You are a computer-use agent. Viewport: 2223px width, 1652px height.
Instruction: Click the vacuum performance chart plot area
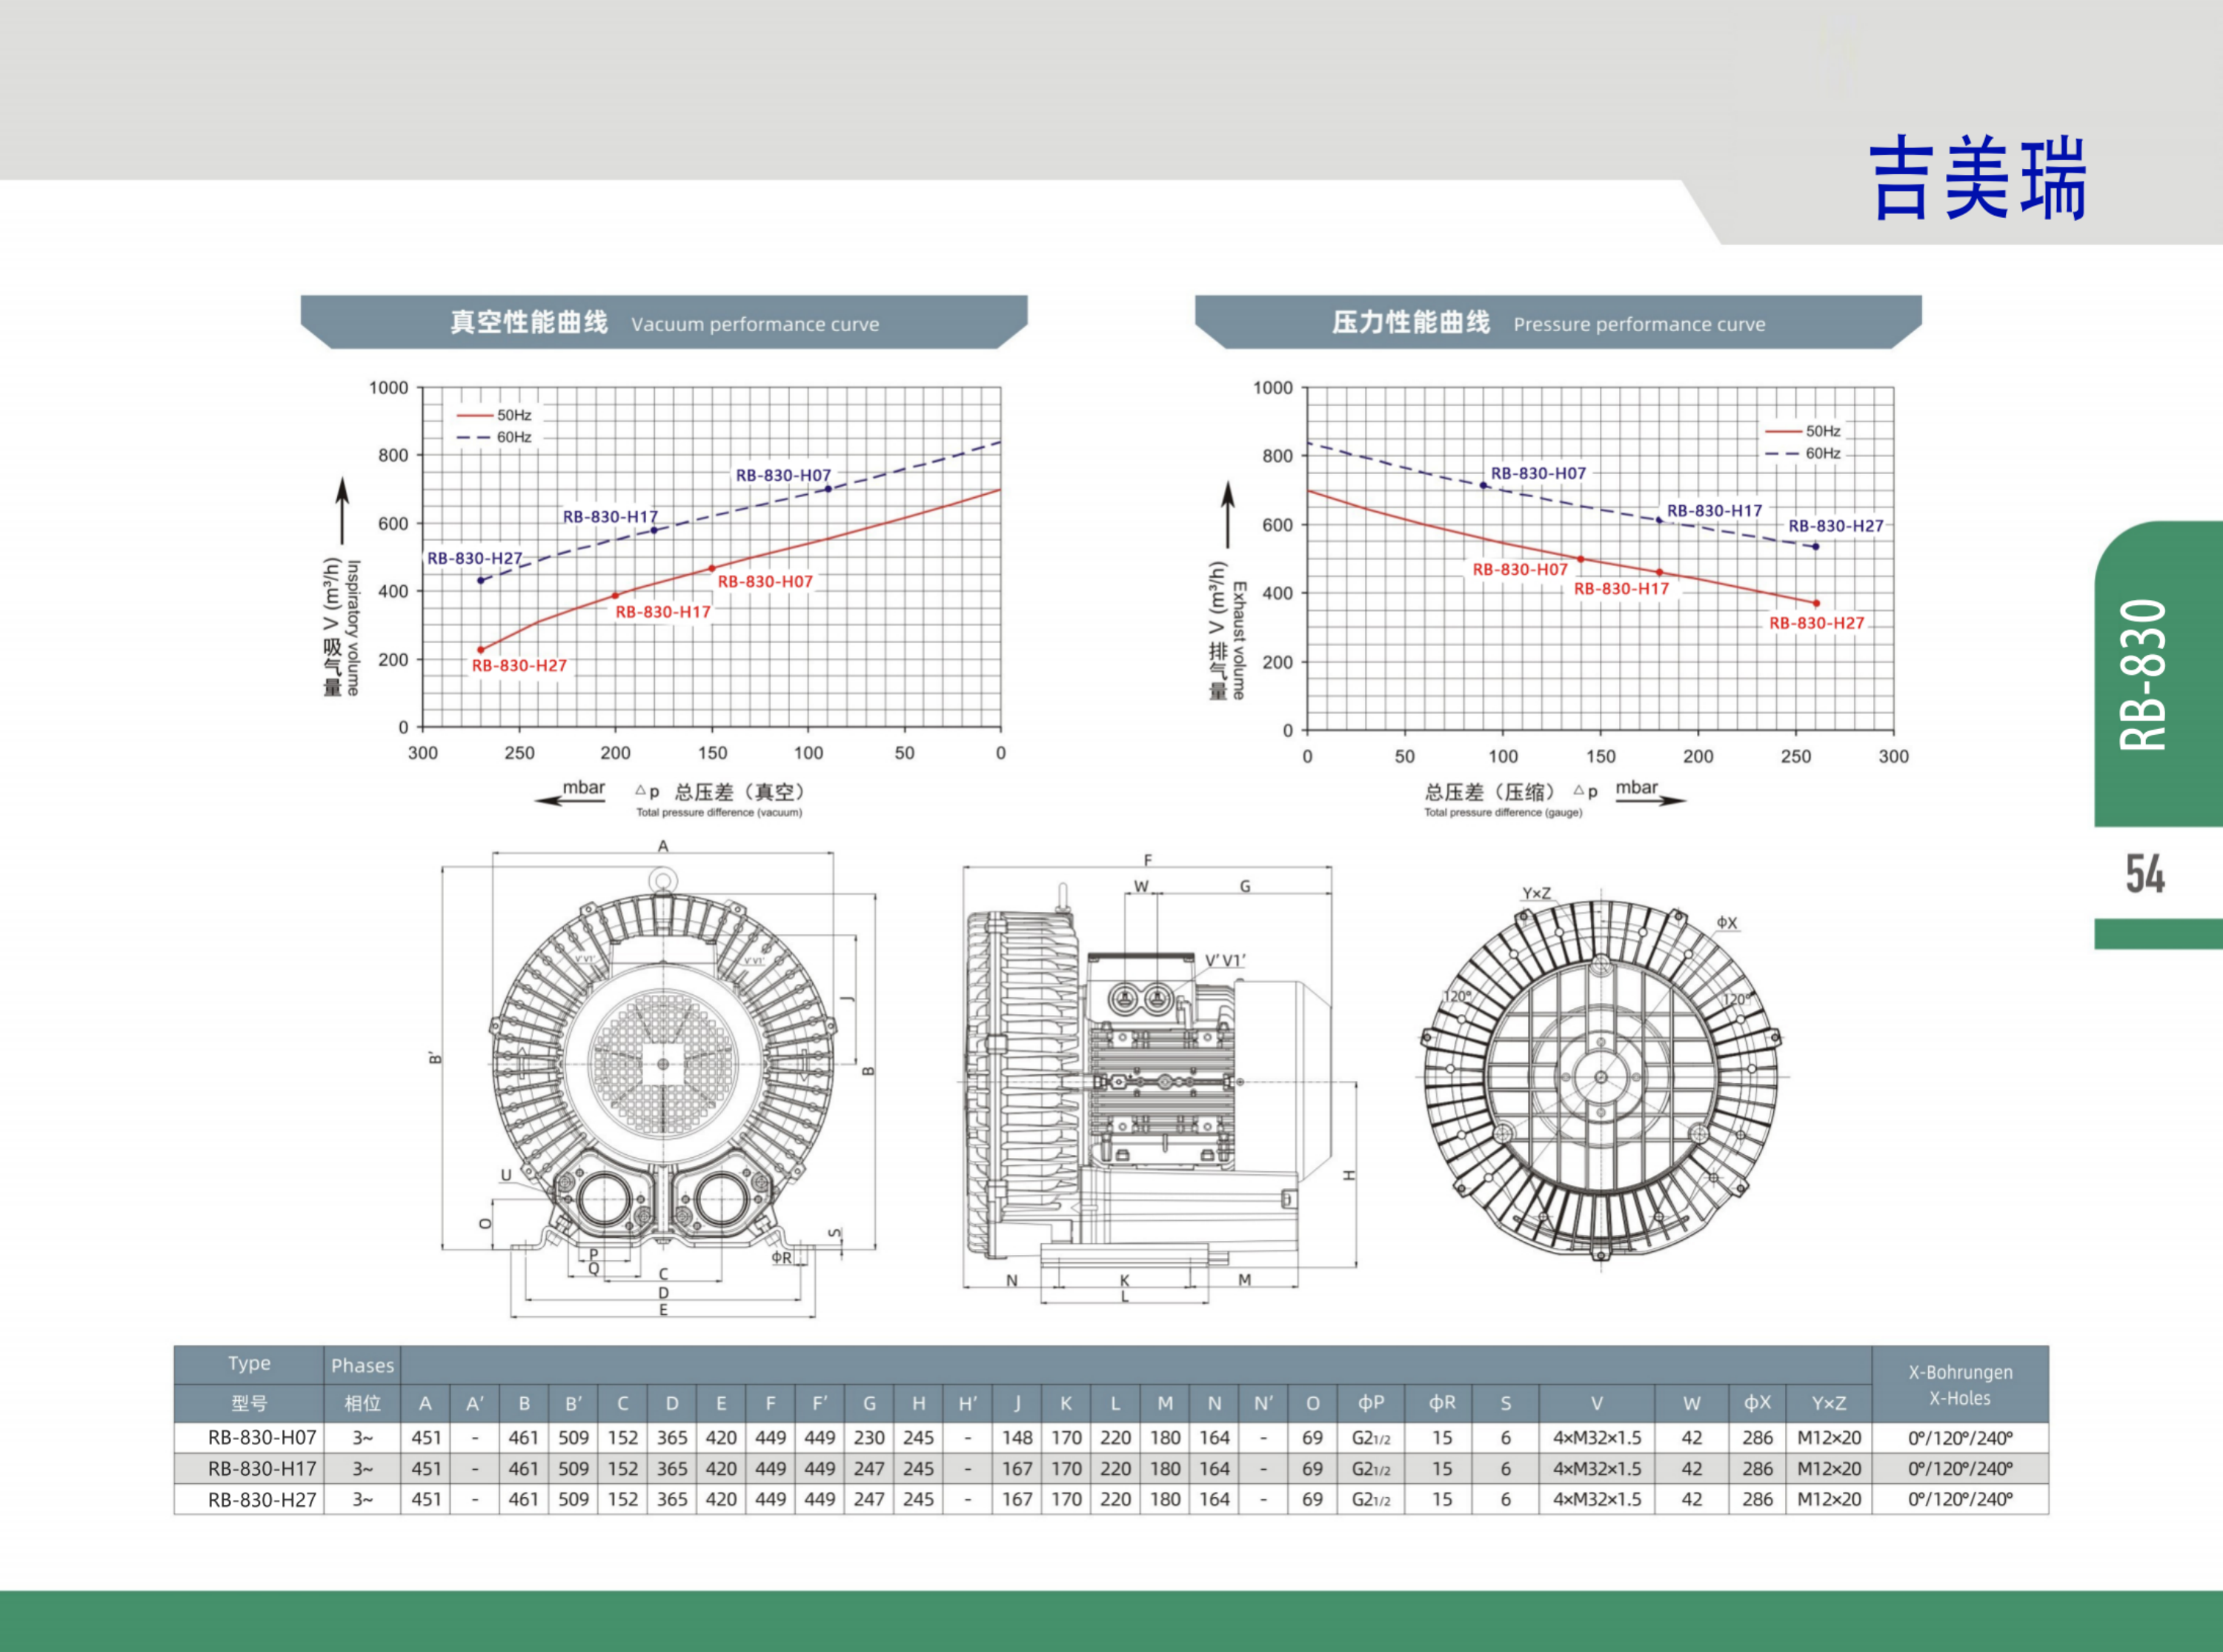tap(711, 557)
